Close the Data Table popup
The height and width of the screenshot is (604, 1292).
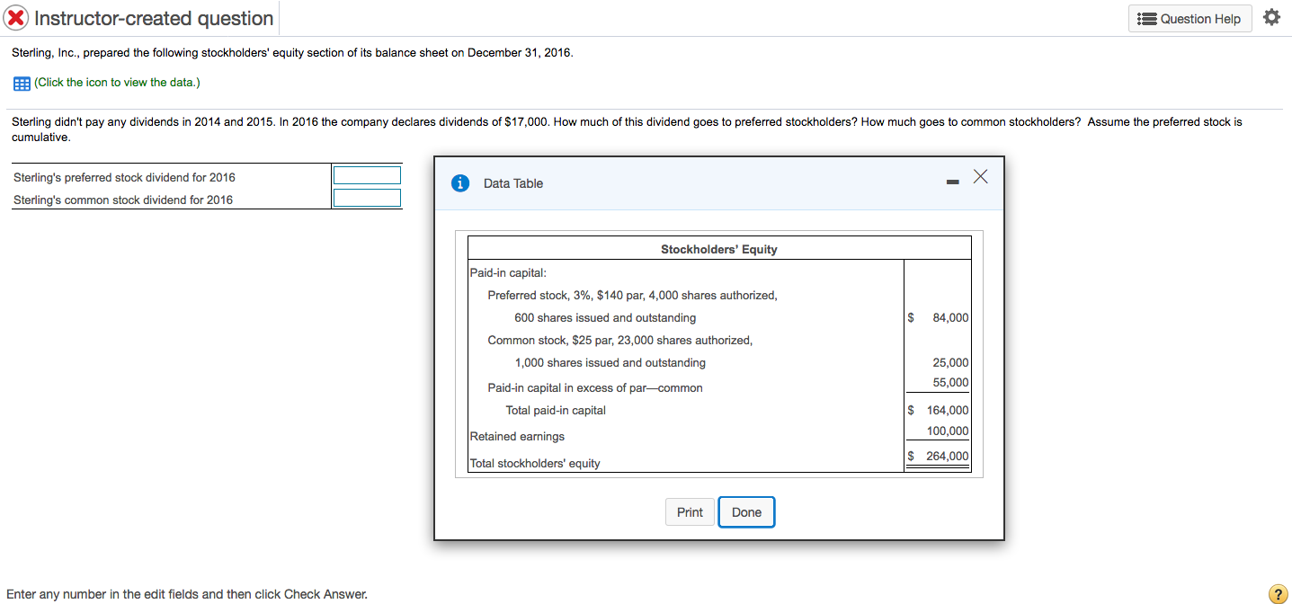(979, 176)
